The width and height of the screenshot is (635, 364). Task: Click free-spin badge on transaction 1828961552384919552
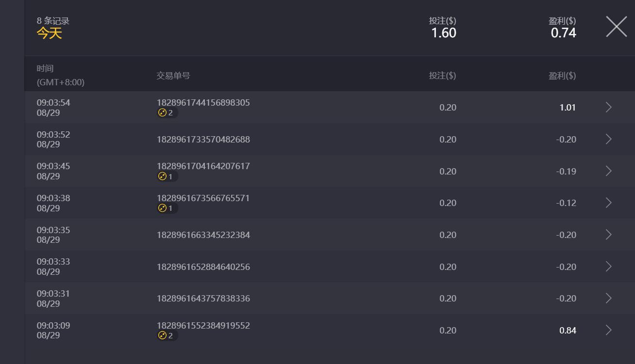pos(167,336)
